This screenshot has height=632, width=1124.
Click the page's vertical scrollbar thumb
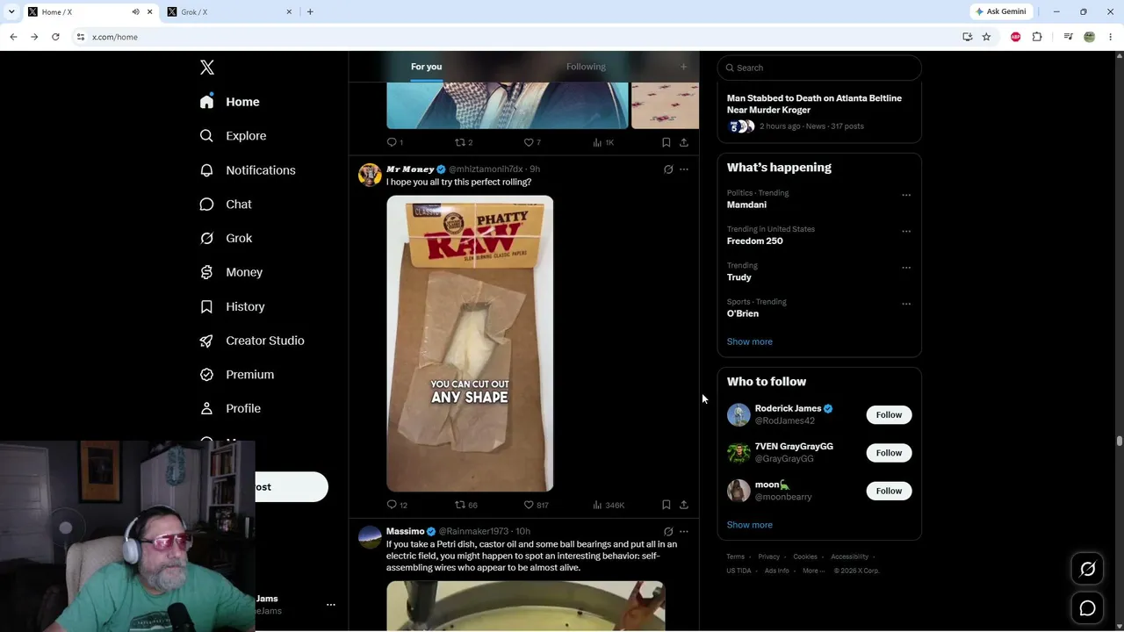[1119, 441]
